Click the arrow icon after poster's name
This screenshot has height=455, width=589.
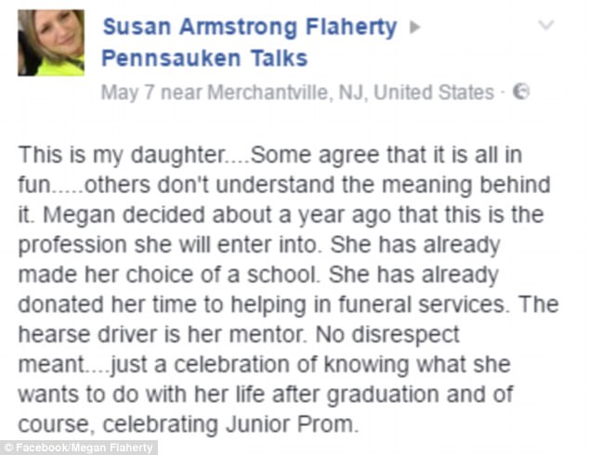(x=414, y=27)
